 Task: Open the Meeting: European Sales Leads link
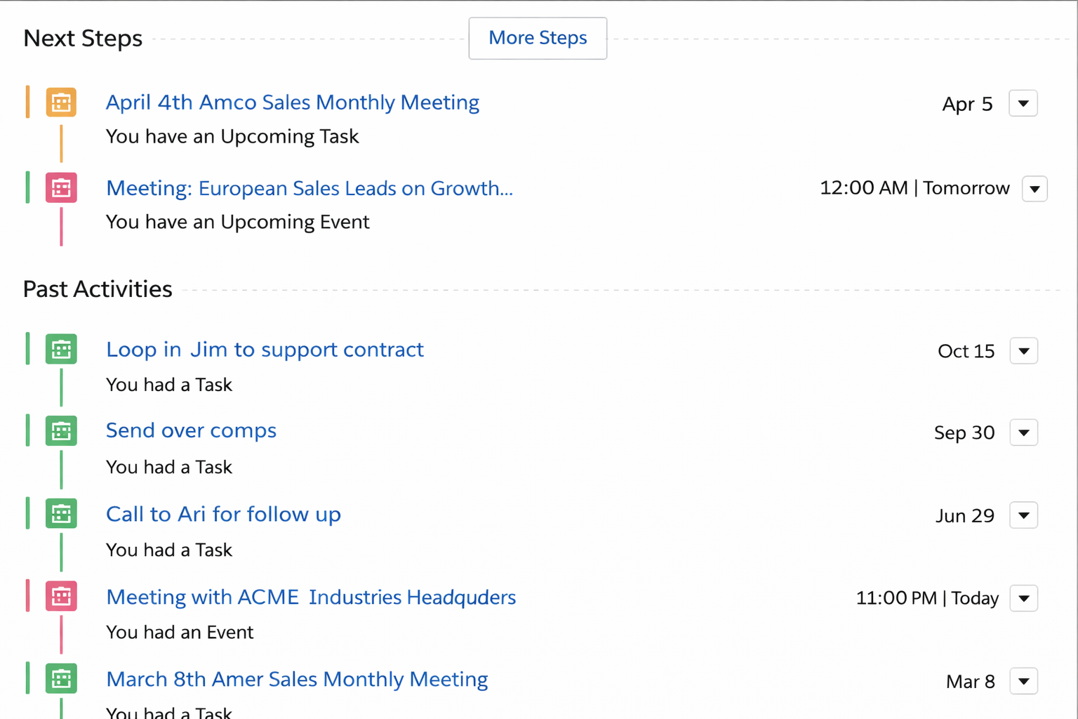[309, 188]
